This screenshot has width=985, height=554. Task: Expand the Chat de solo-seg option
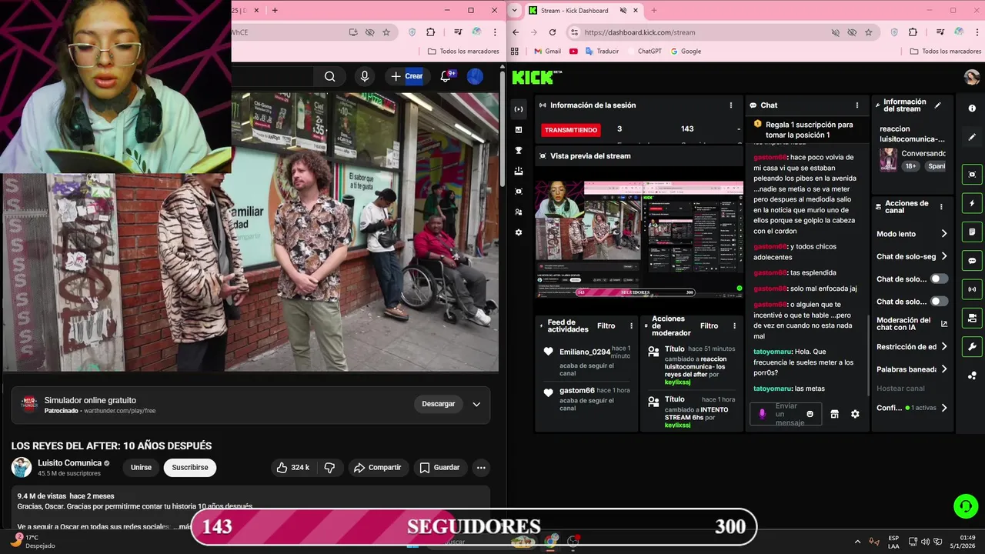coord(913,256)
